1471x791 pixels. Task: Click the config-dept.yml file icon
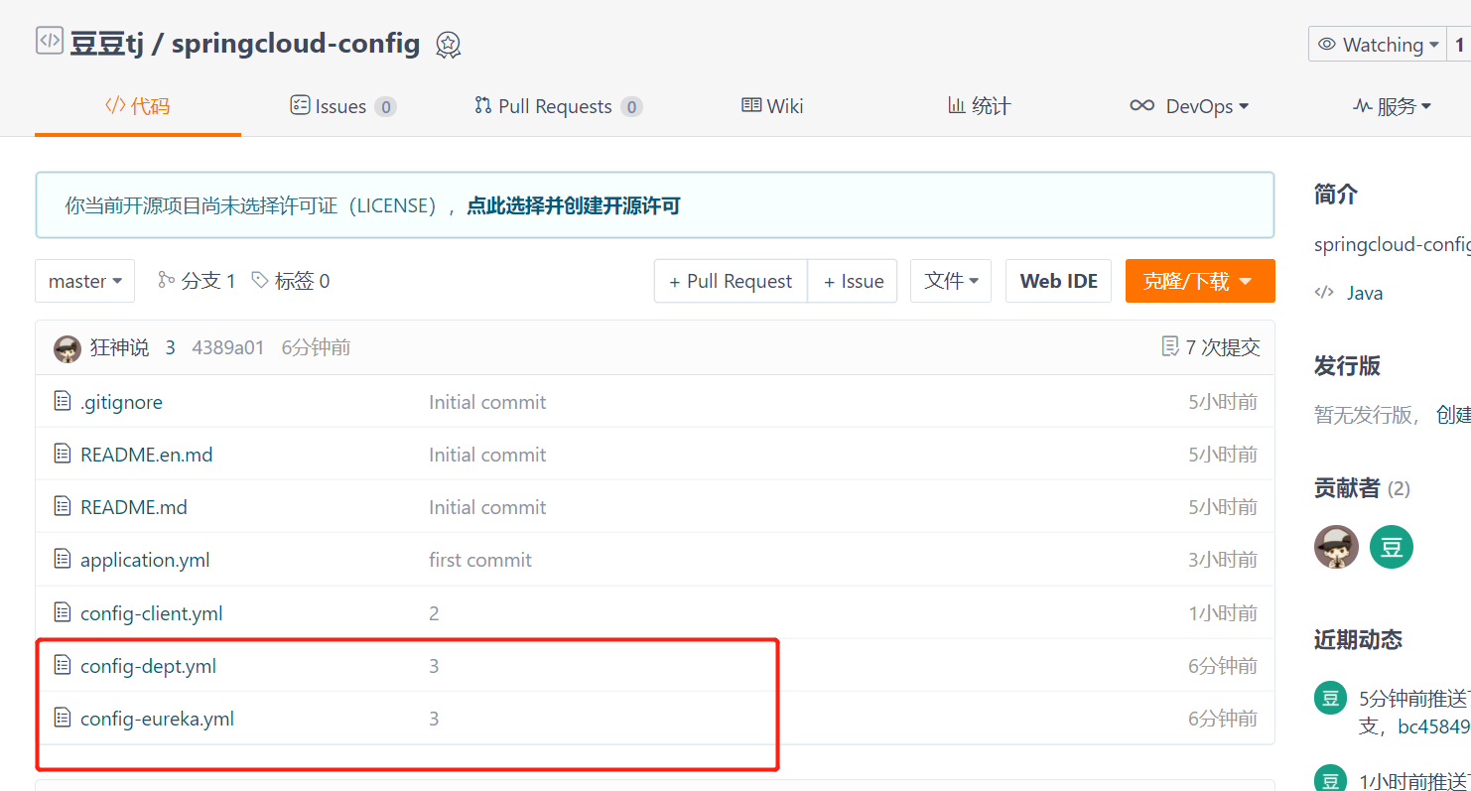point(63,665)
